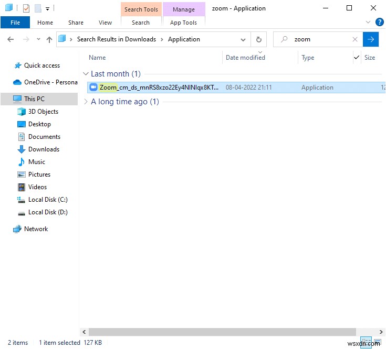Viewport: 386px width, 349px height.
Task: Switch to large icons view in status bar
Action: 379,342
